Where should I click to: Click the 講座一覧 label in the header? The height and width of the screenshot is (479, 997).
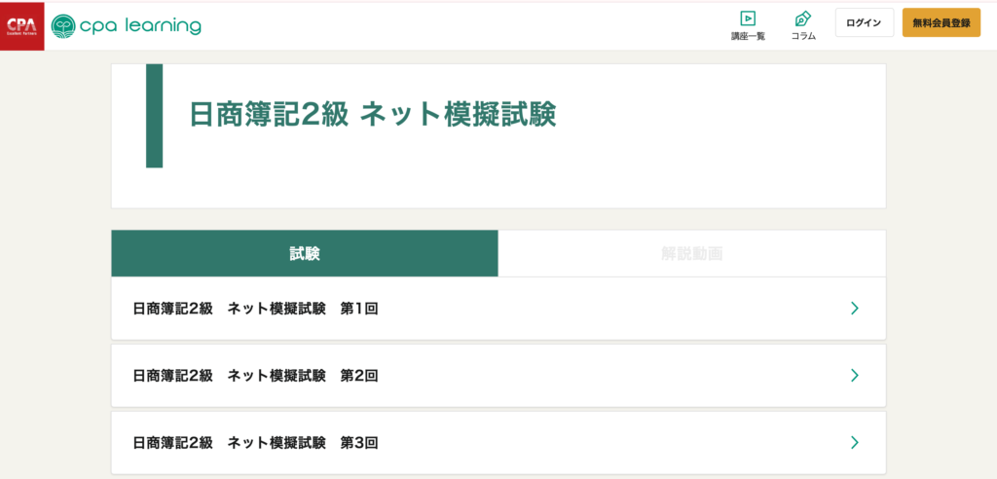tap(748, 36)
